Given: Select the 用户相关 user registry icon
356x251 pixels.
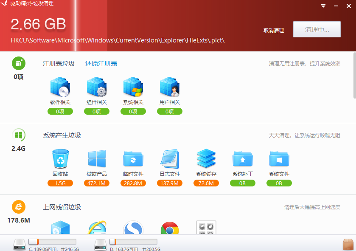Looking at the screenshot, I should click(169, 88).
